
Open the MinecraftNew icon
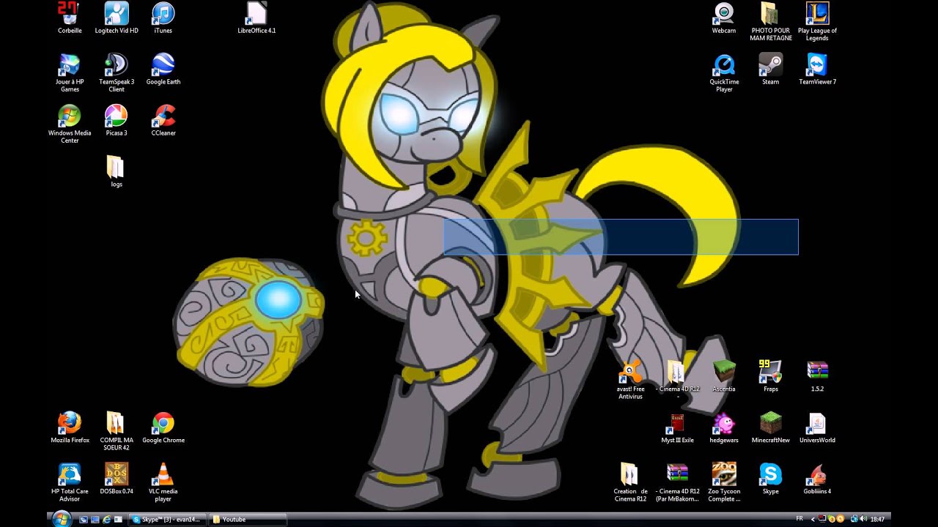click(x=770, y=428)
